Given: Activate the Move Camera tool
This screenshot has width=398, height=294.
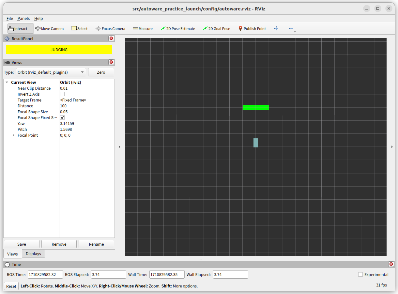Looking at the screenshot, I should pos(49,29).
